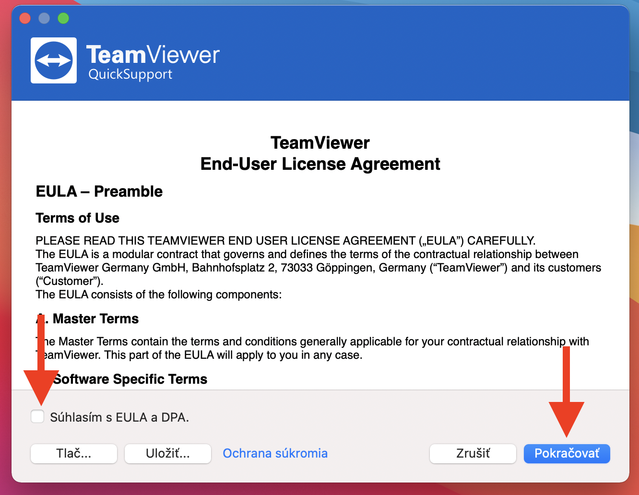Click the QuickSupport subtitle text
The height and width of the screenshot is (495, 639).
[x=130, y=74]
